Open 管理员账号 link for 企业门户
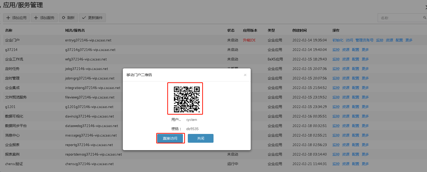Viewport: 427px width, 172px height. pyautogui.click(x=365, y=40)
